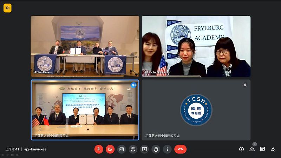This screenshot has height=158, width=281.
Task: Select the Artur Fass video tile
Action: (85, 46)
